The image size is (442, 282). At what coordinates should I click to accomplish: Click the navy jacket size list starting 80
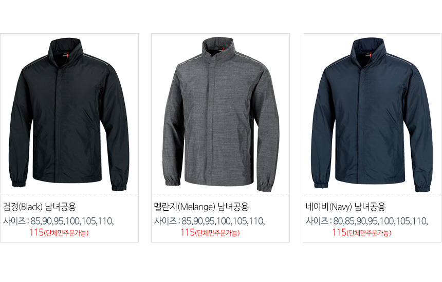[x=380, y=221]
